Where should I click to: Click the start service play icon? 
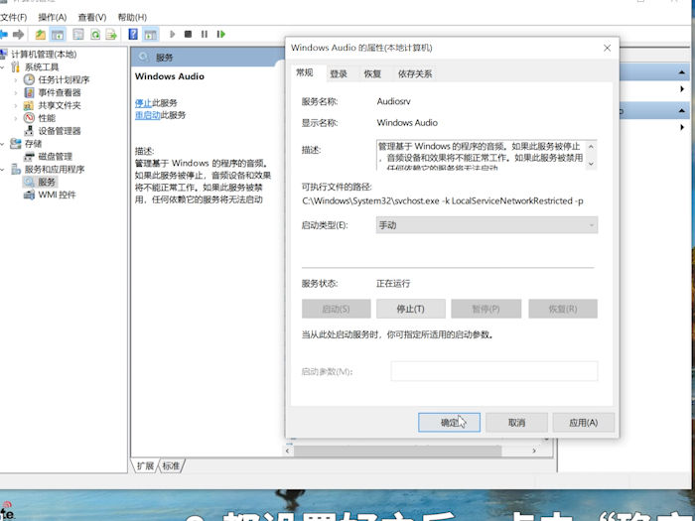173,34
